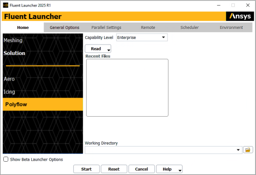256x175 pixels.
Task: Close the Fluent Launcher window
Action: 248,5
